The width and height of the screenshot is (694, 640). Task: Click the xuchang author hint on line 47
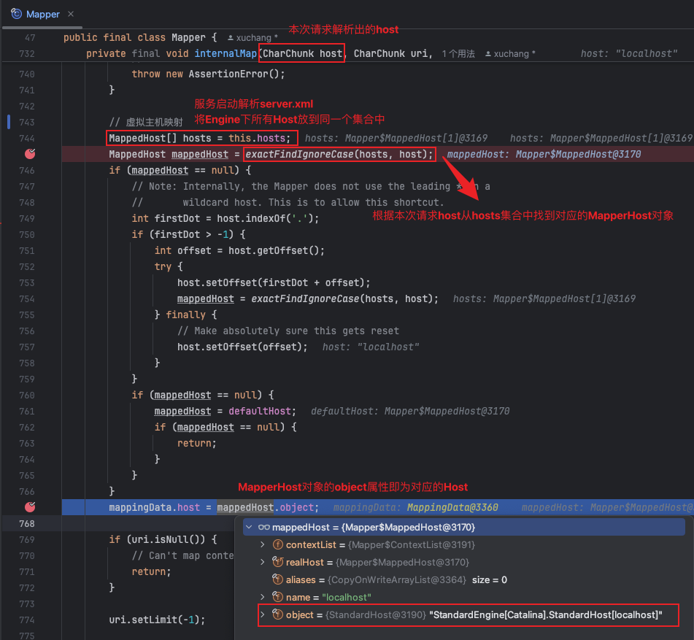(252, 38)
